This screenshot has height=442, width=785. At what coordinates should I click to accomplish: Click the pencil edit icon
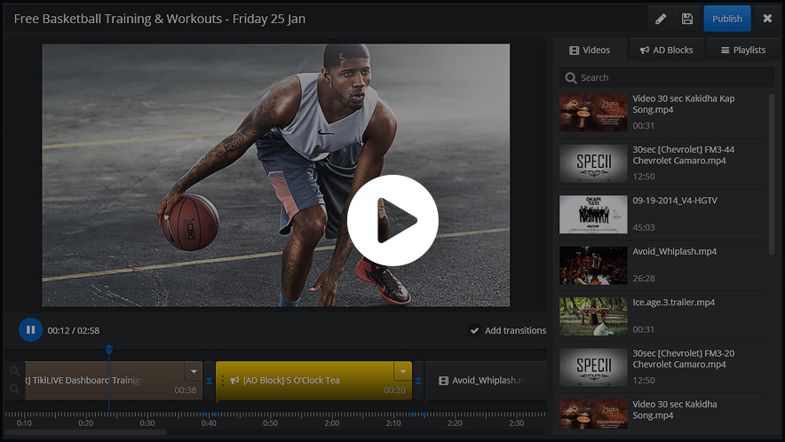point(661,19)
